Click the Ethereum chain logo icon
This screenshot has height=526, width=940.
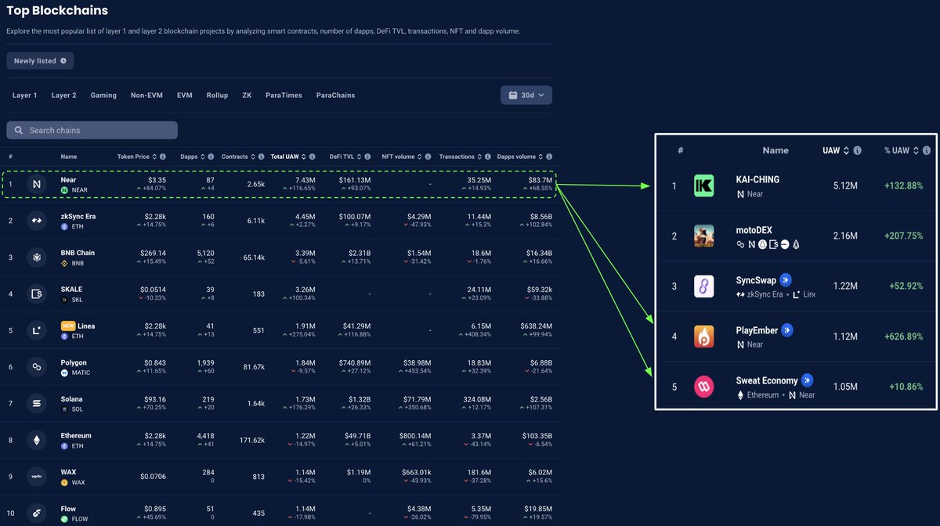[36, 441]
